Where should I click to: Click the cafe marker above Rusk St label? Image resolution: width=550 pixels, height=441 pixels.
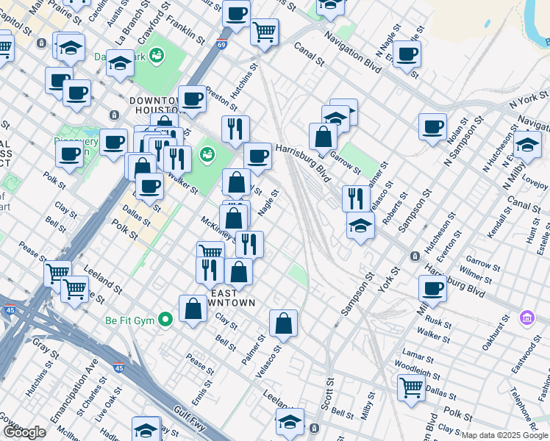432,290
